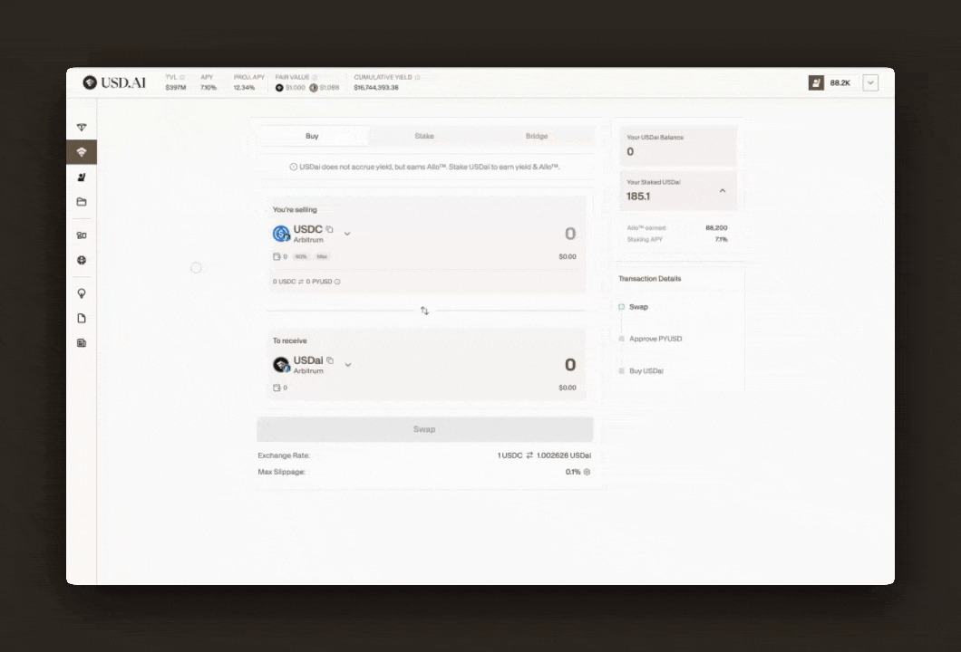The width and height of the screenshot is (961, 652).
Task: Click the 0.1% max slippage value
Action: (x=572, y=472)
